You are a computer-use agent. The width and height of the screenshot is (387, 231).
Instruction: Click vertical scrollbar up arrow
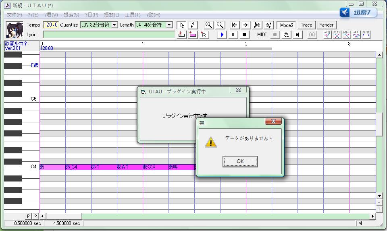[379, 55]
